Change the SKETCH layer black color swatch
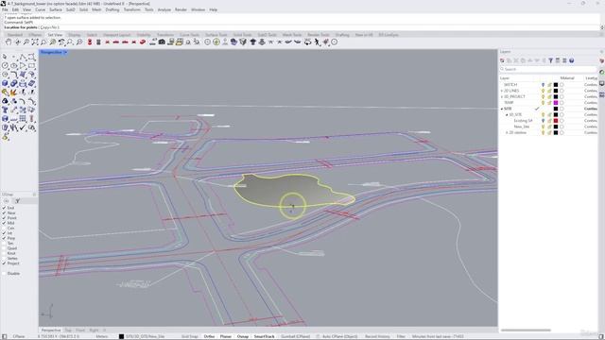The width and height of the screenshot is (605, 340). pyautogui.click(x=556, y=84)
